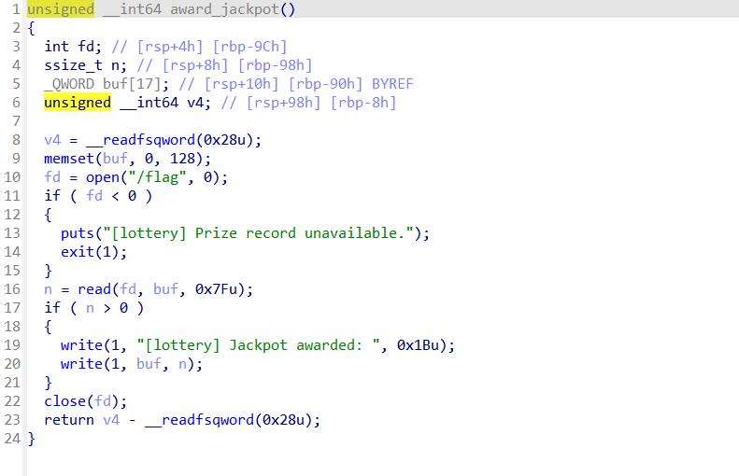The image size is (739, 476).
Task: Click the return keyword on line 23
Action: [69, 420]
